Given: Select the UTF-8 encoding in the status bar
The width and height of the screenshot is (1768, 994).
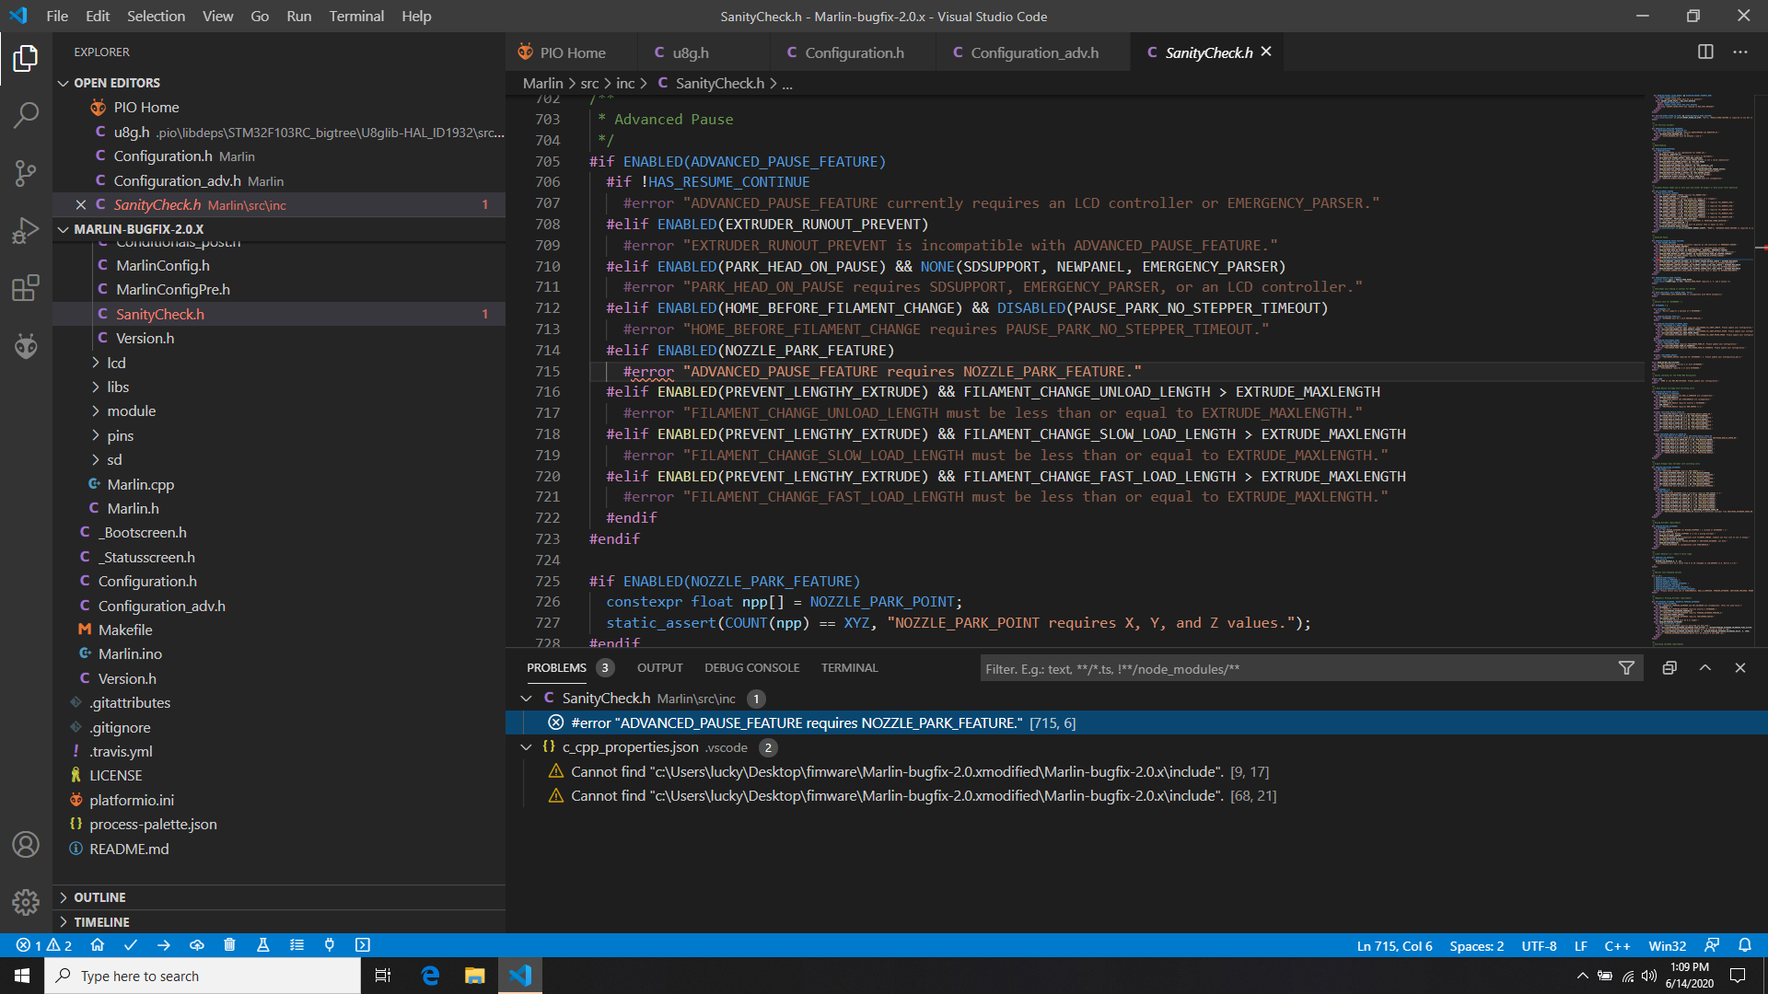Looking at the screenshot, I should tap(1538, 945).
